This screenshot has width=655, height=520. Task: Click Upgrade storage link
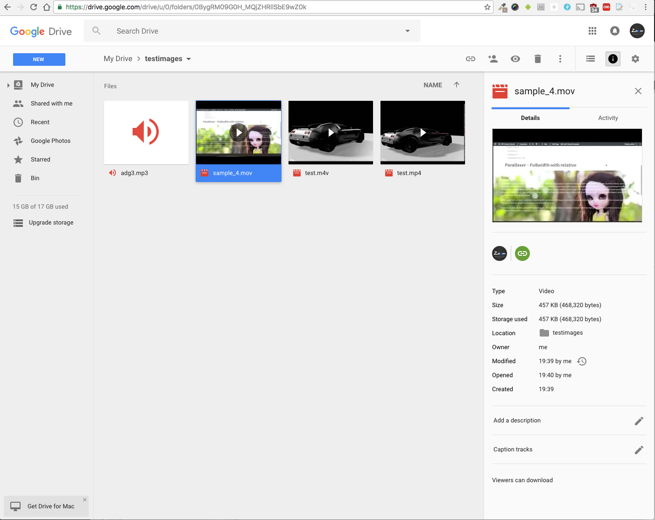click(51, 223)
